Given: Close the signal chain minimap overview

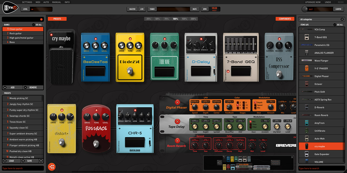Looking at the screenshot, I should 292,157.
